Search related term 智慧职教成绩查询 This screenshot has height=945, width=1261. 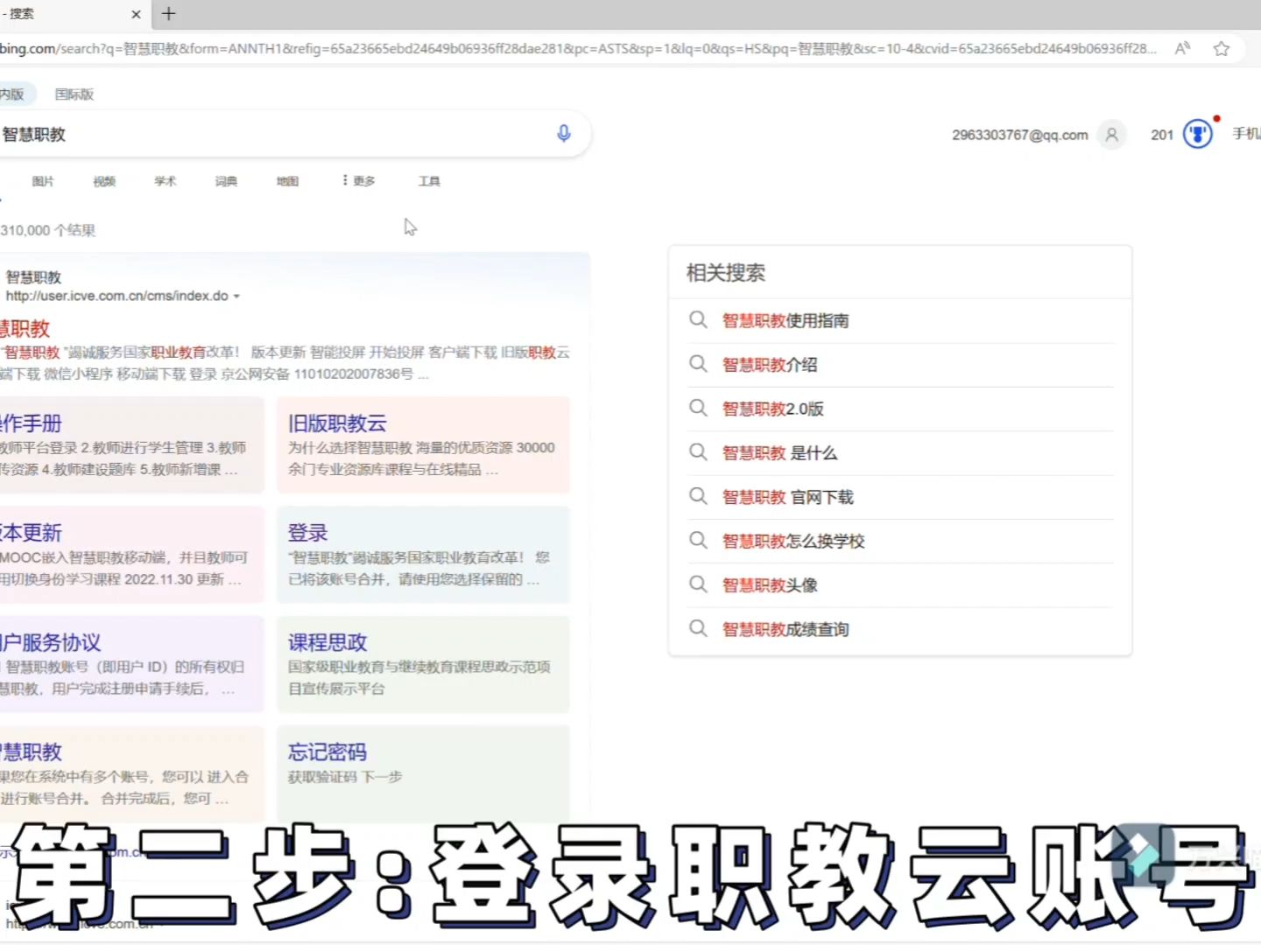pos(785,629)
